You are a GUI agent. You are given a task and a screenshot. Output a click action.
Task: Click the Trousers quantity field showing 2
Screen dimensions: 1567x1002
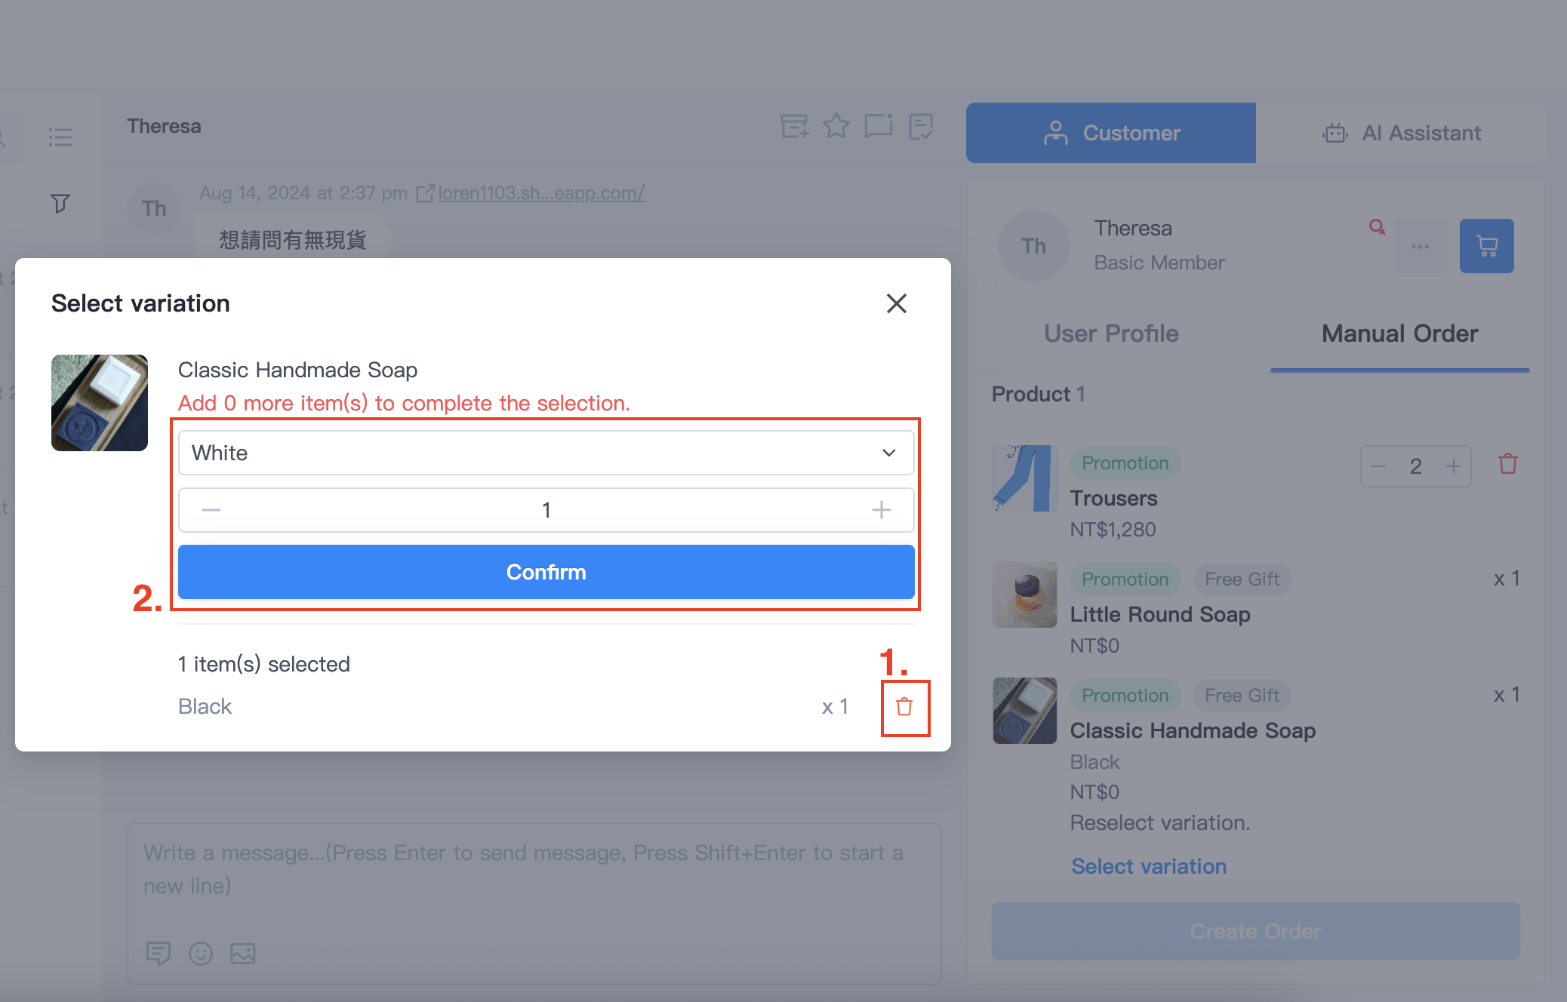1415,466
